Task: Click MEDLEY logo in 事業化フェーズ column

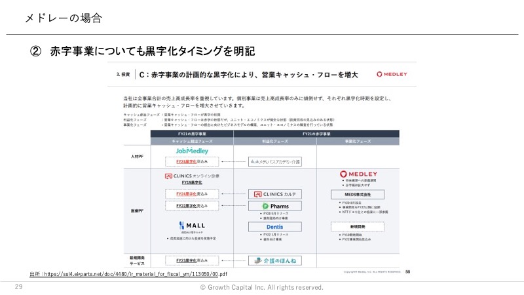Action: coord(358,174)
